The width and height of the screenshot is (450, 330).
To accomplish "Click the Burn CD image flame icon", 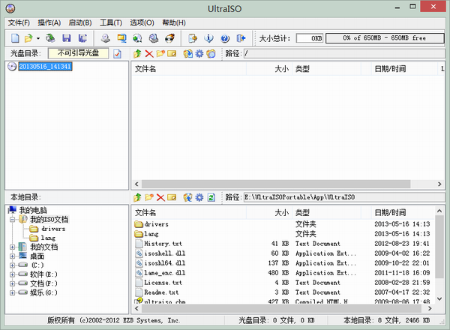I will click(x=169, y=38).
